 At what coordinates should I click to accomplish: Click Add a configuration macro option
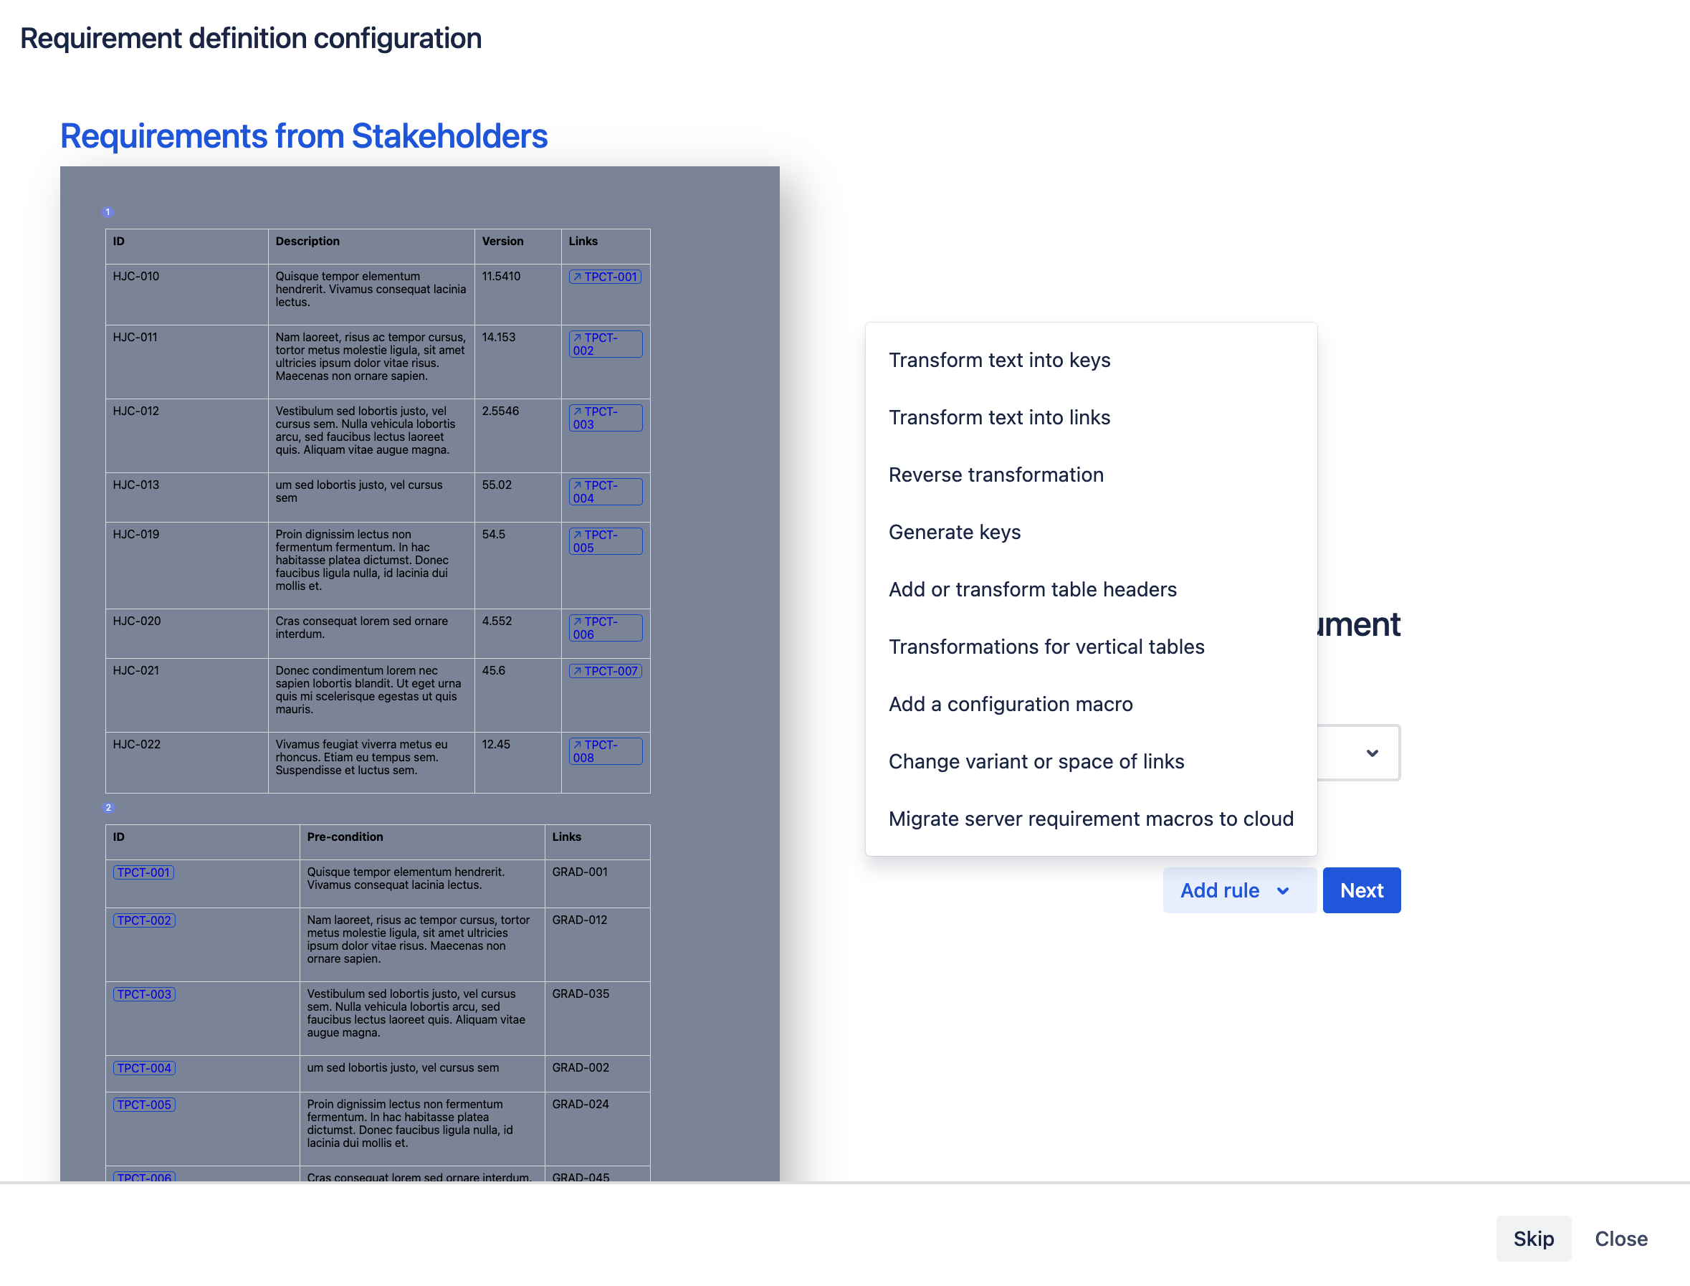[x=1011, y=702]
